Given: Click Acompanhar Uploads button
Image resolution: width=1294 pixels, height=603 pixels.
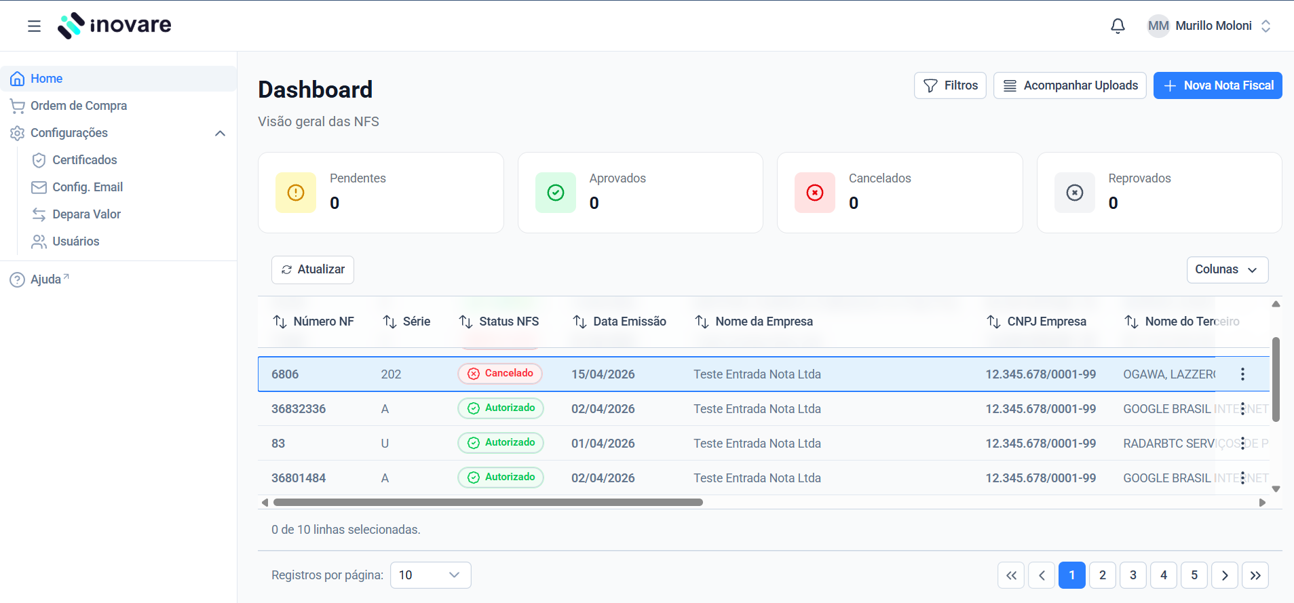Looking at the screenshot, I should point(1070,85).
